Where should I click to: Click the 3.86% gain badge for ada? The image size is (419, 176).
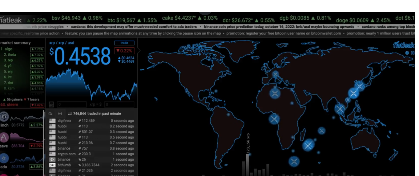pyautogui.click(x=36, y=167)
